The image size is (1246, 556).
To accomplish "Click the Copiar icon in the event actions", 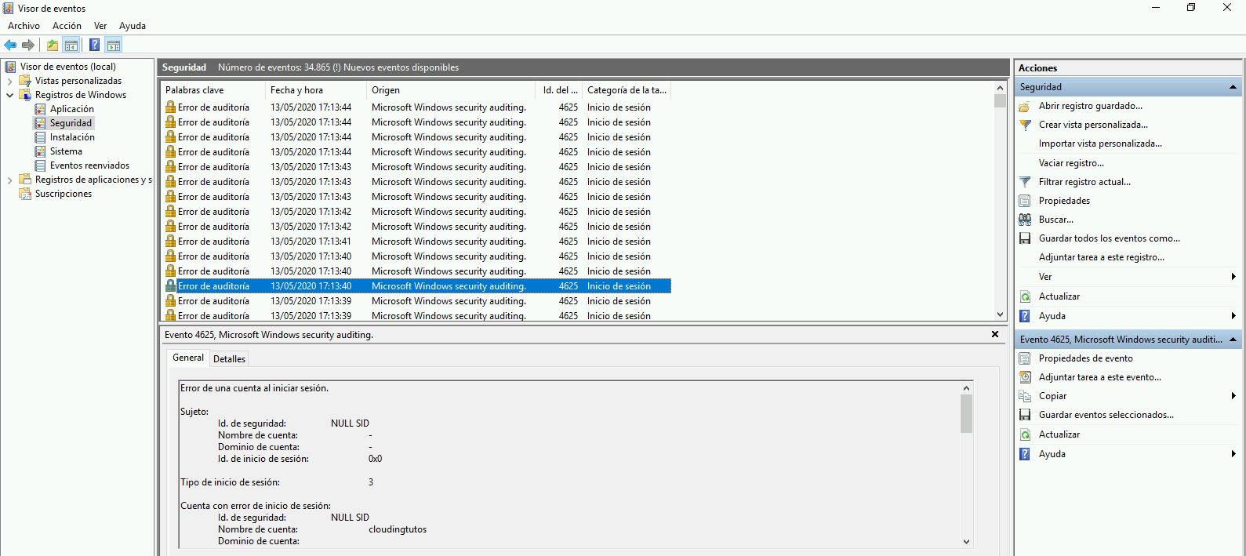I will [1025, 396].
